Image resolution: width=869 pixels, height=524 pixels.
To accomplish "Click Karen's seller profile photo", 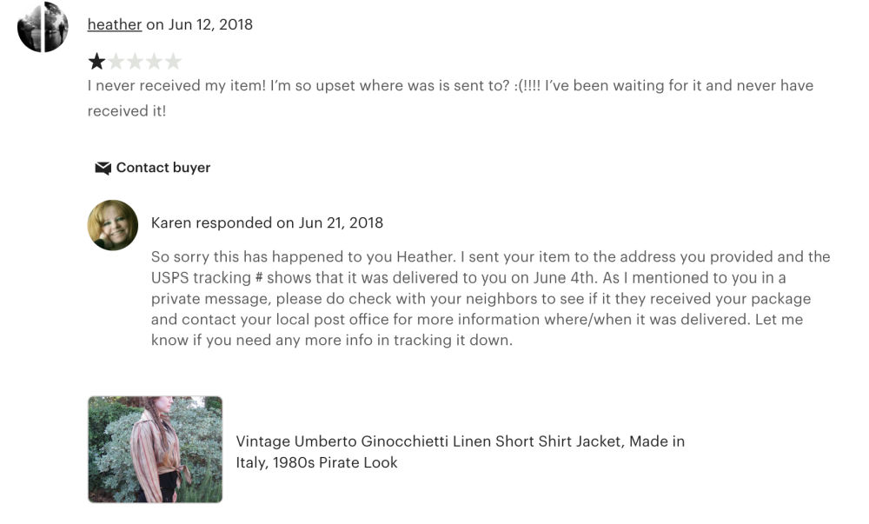I will (113, 225).
